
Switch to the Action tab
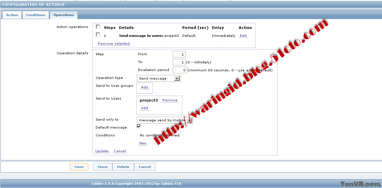click(x=12, y=15)
